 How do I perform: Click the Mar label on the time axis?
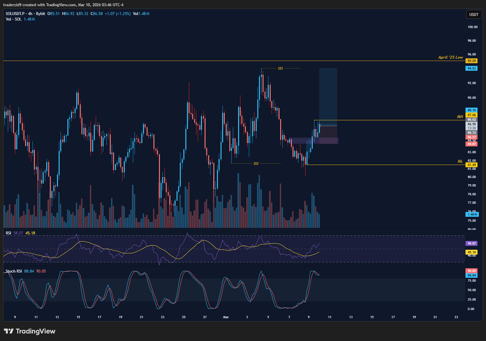226,317
